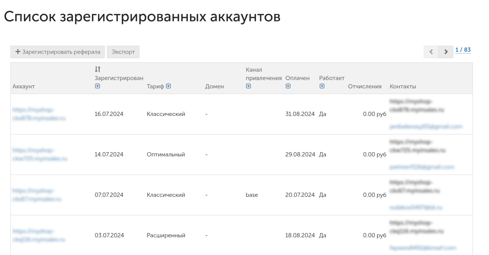This screenshot has height=255, width=489.
Task: Click the paid date 20.07.2024
Action: coord(300,195)
